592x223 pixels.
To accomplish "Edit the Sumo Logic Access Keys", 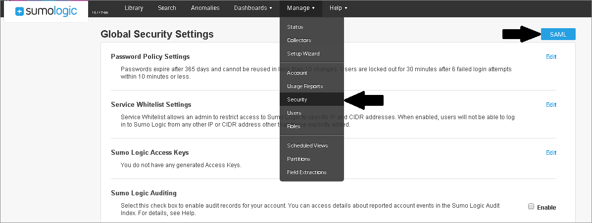I will pos(551,152).
